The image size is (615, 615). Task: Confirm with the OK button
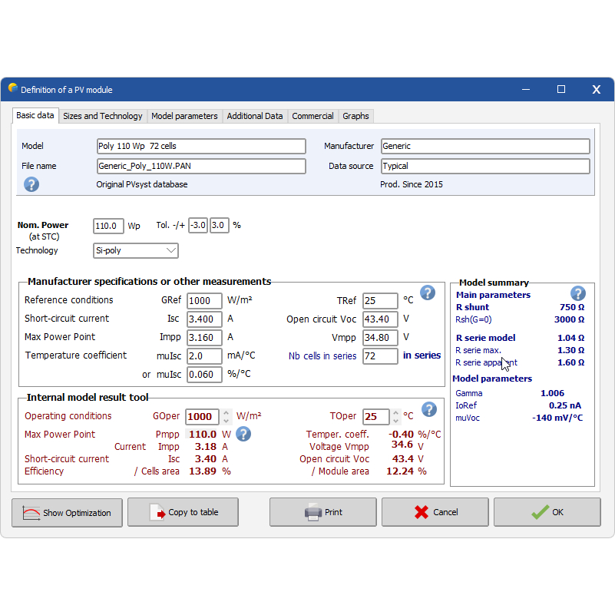pos(547,513)
